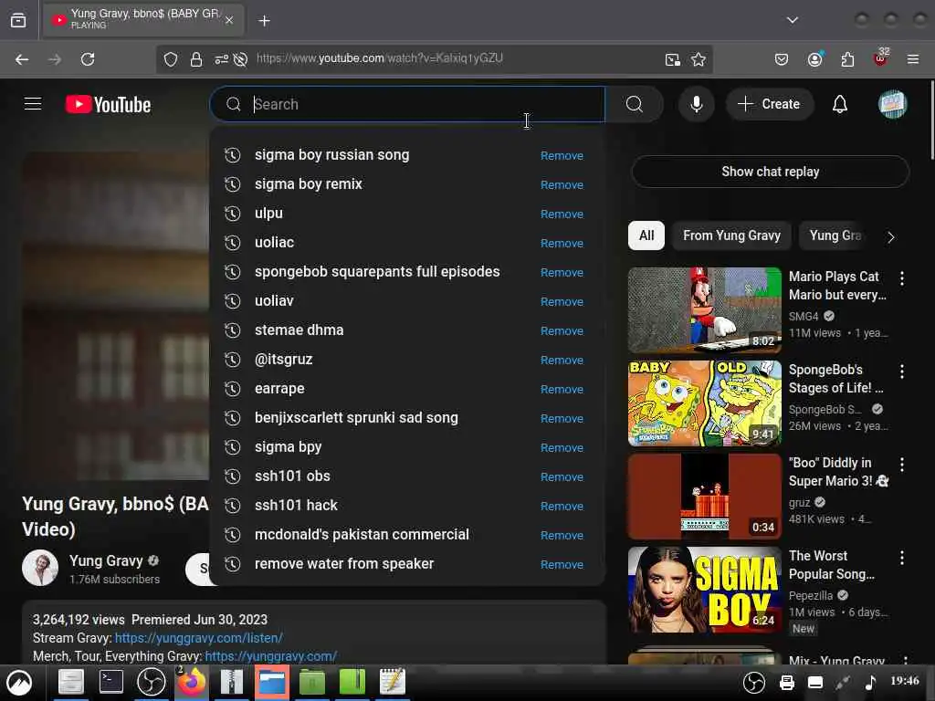Open more options for The Worst Popular Song
This screenshot has width=935, height=701.
click(901, 558)
